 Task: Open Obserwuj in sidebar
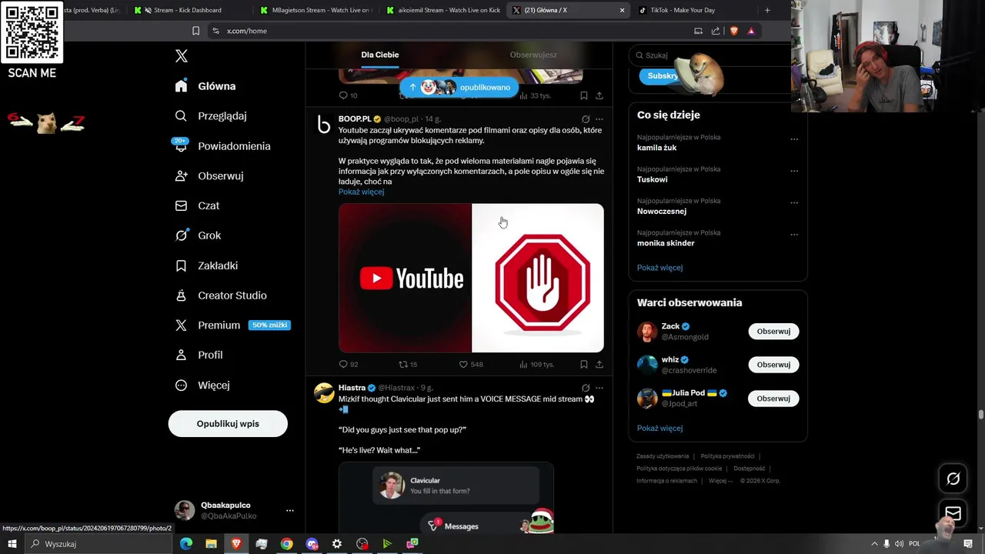[x=209, y=176]
